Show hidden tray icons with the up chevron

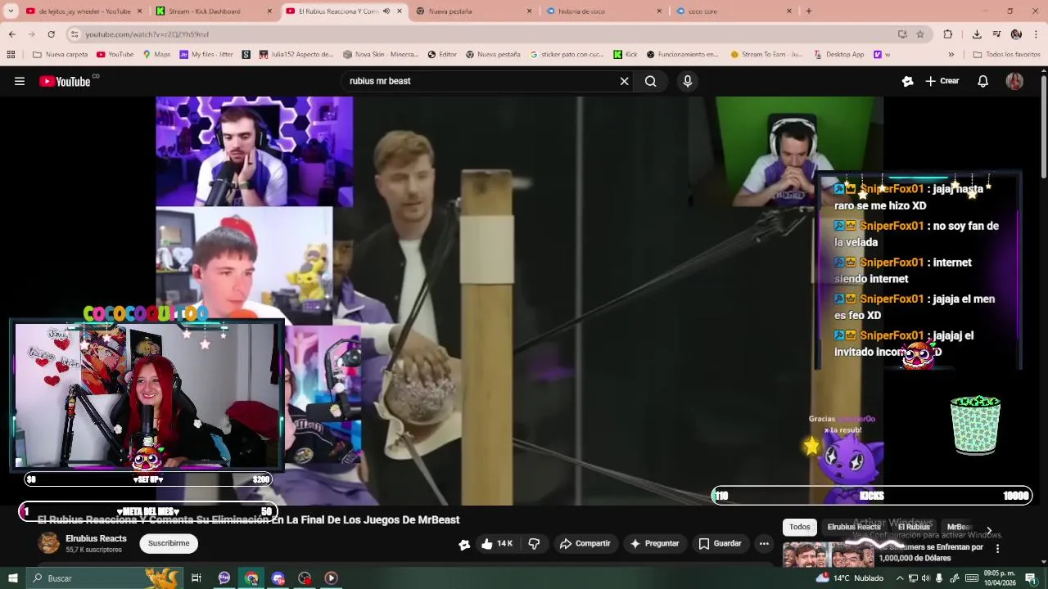[898, 578]
